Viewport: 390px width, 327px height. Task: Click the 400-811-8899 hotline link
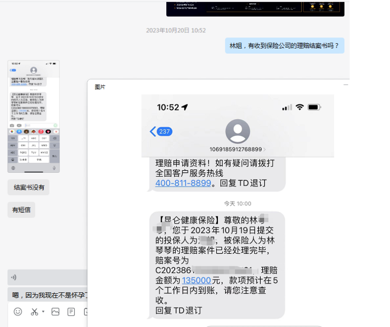[183, 183]
